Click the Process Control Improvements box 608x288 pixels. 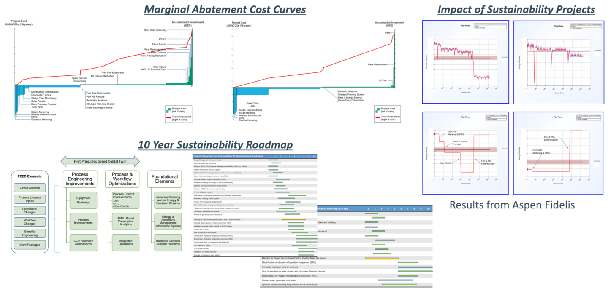pyautogui.click(x=125, y=200)
